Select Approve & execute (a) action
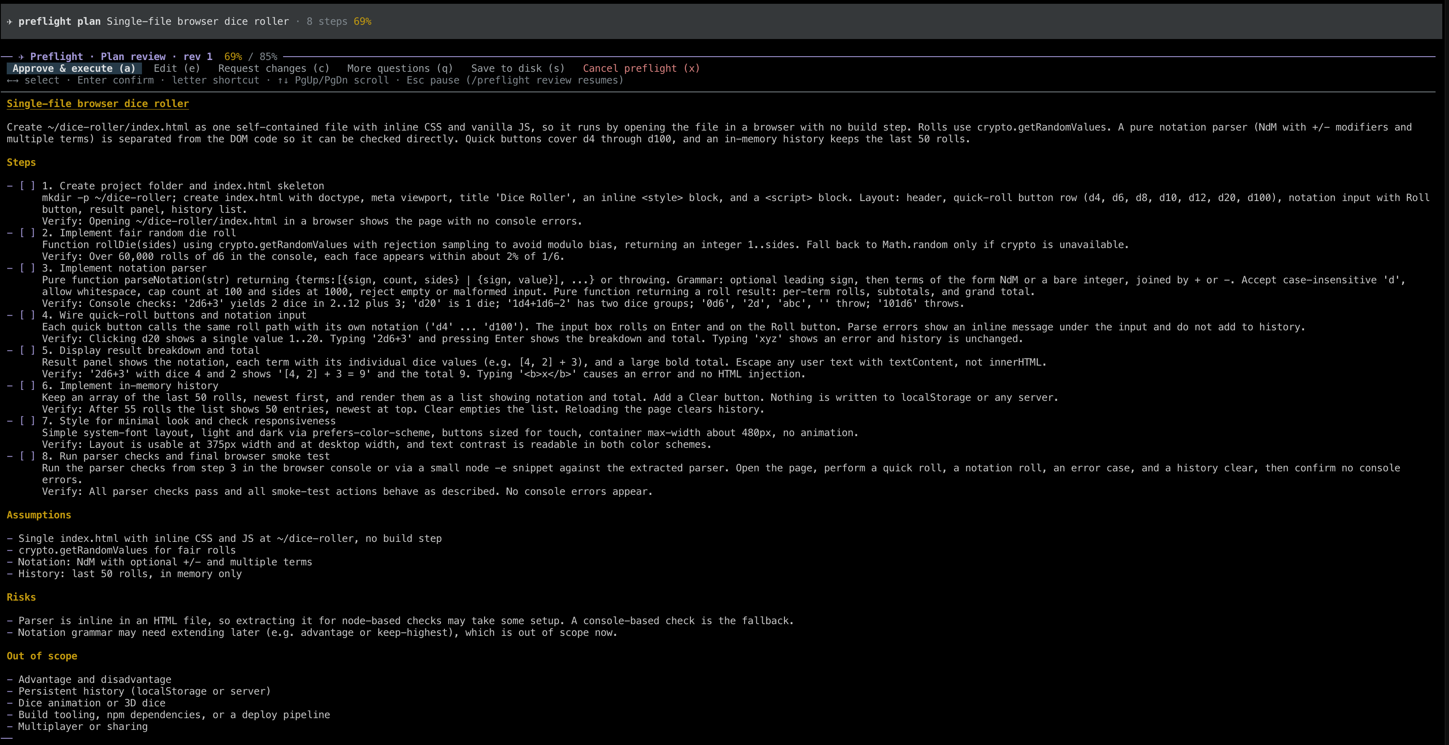This screenshot has height=745, width=1449. tap(73, 68)
